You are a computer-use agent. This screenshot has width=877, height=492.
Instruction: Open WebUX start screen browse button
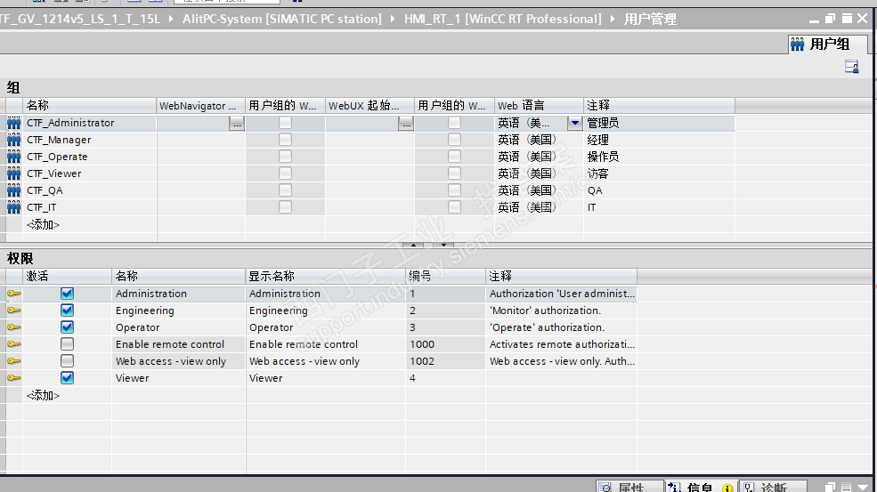pos(407,124)
